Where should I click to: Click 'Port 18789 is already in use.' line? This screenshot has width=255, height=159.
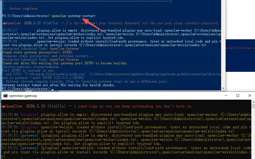pyautogui.click(x=28, y=71)
